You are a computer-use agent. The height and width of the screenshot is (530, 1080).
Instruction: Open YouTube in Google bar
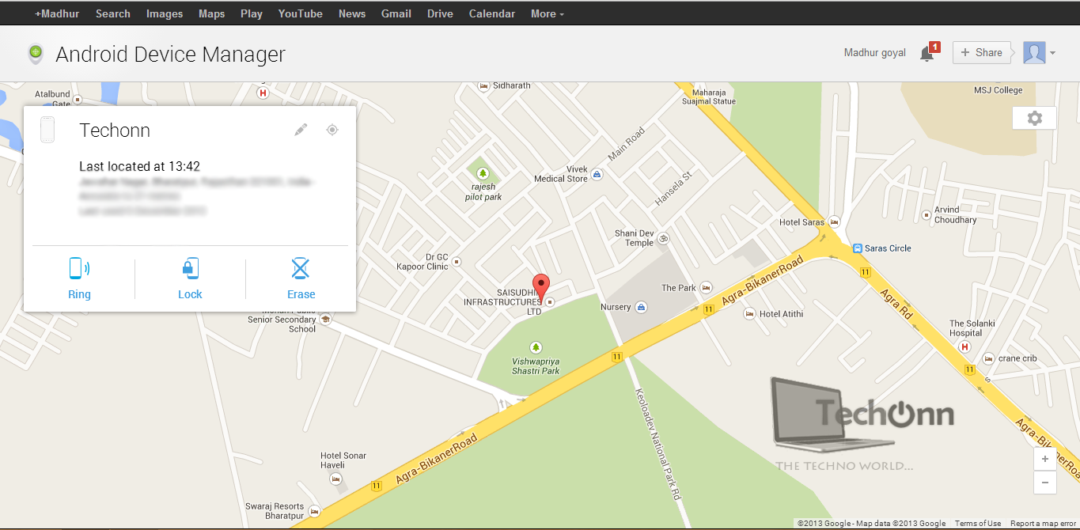tap(301, 13)
